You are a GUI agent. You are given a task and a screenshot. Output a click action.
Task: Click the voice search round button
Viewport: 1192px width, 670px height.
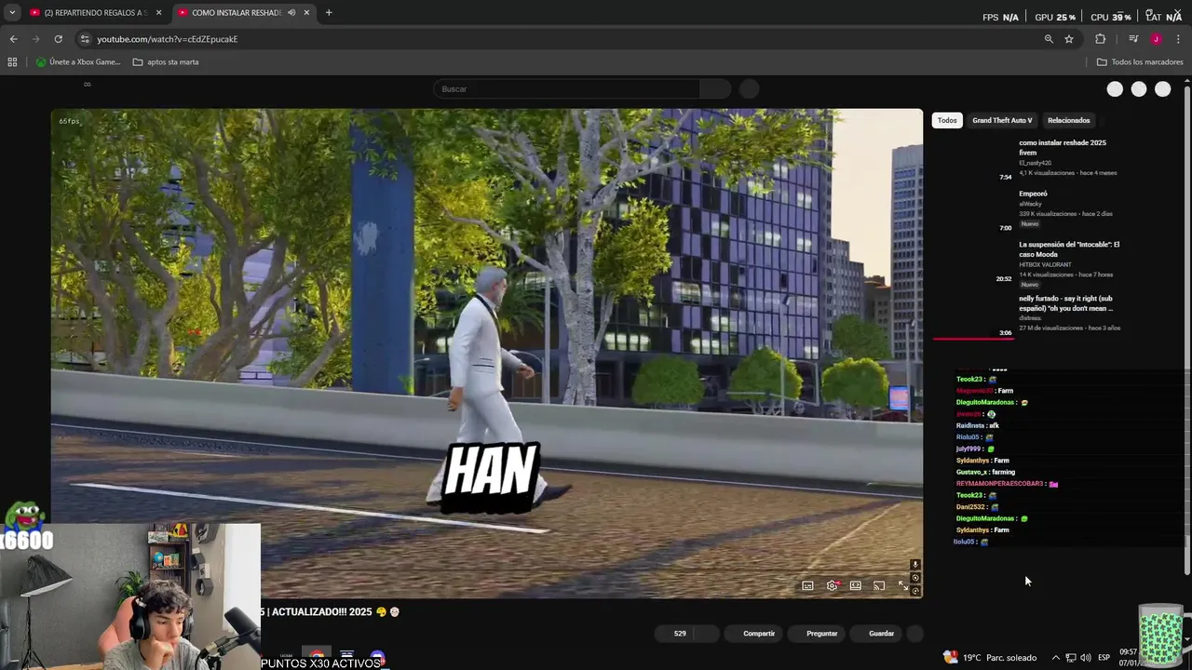[x=749, y=89]
